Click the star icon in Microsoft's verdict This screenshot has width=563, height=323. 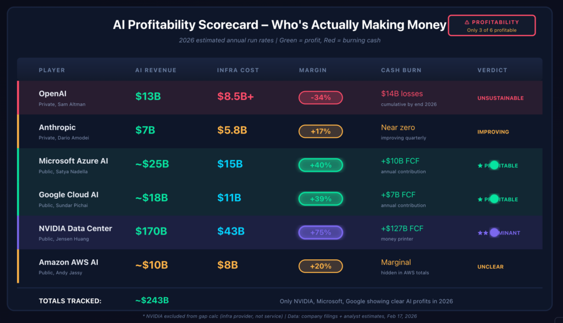[480, 165]
